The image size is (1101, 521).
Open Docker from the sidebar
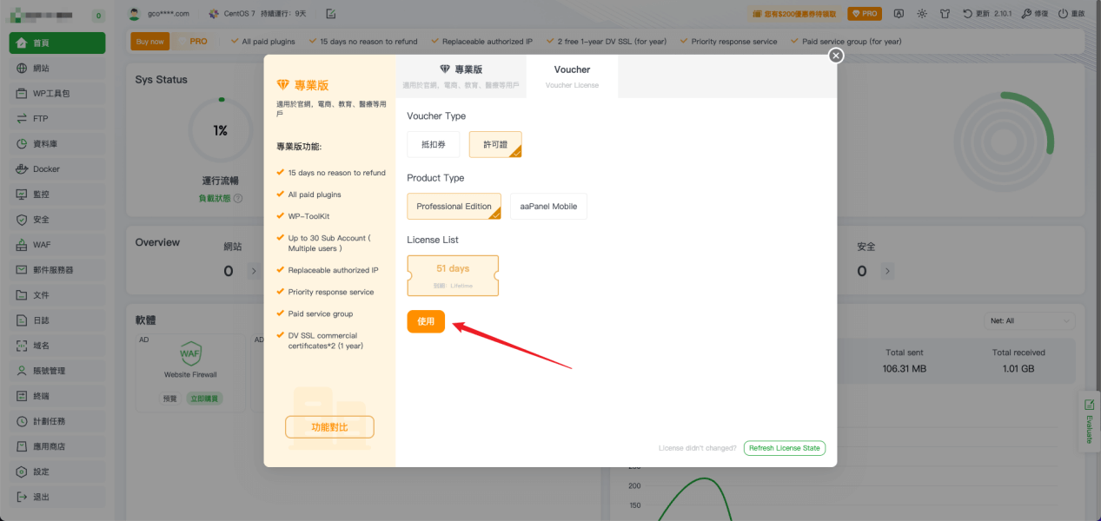[x=46, y=169]
